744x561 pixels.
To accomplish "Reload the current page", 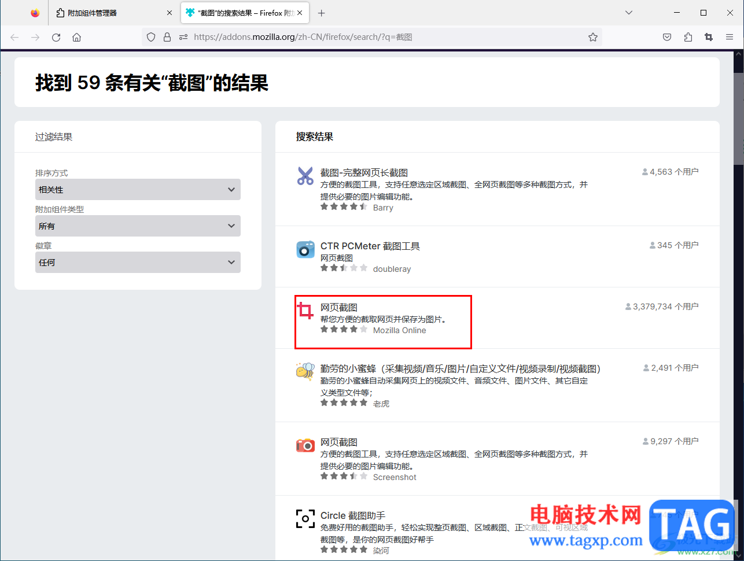I will (56, 37).
